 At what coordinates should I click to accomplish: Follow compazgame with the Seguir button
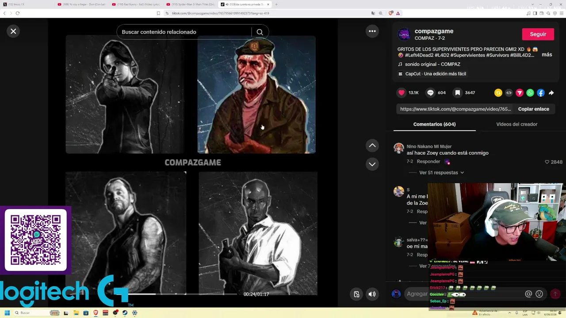coord(538,34)
